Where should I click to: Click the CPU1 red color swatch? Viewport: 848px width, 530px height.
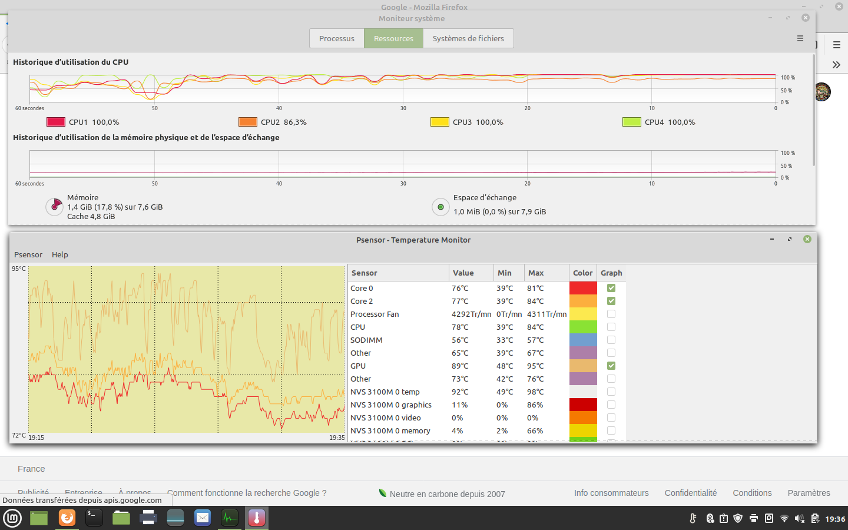[x=56, y=122]
